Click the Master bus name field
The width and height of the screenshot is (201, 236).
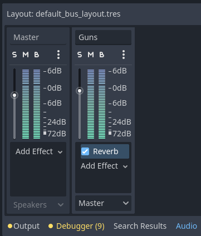click(x=38, y=37)
